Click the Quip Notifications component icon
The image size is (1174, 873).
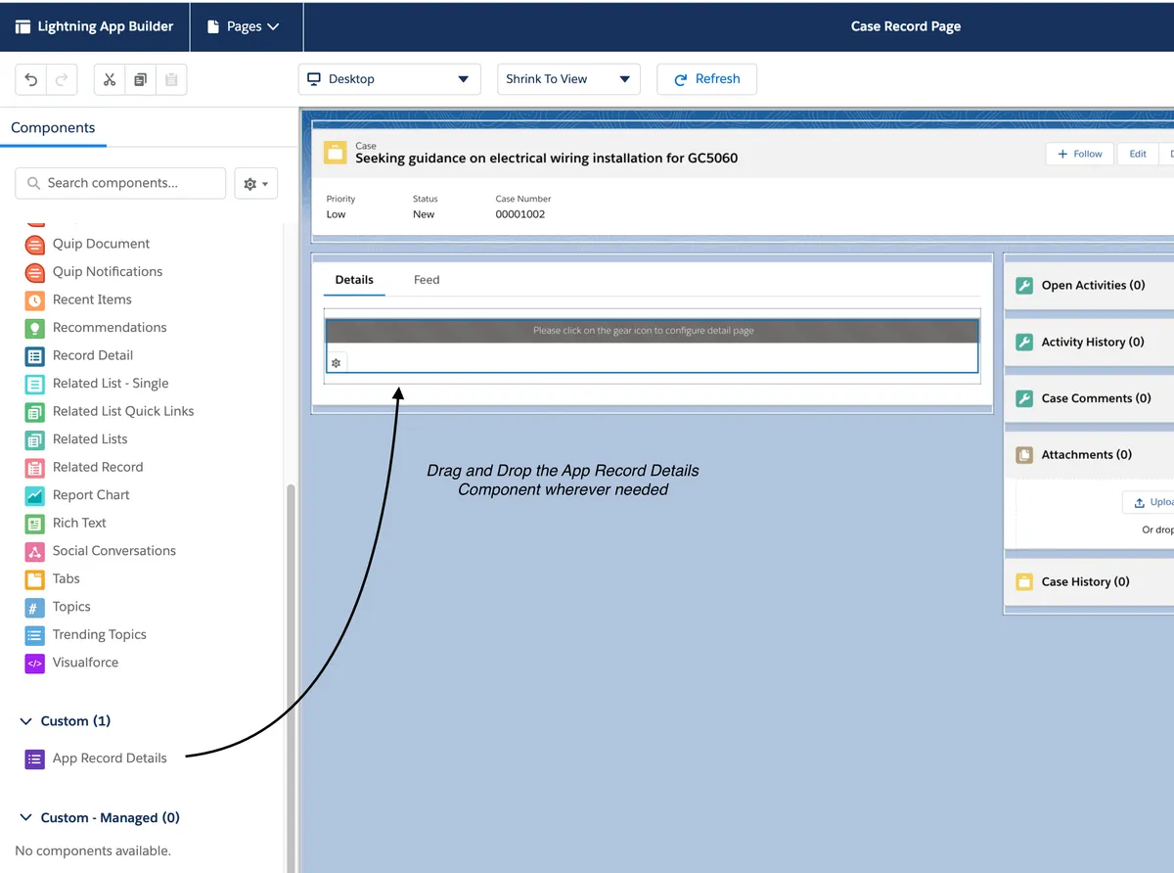pos(34,272)
